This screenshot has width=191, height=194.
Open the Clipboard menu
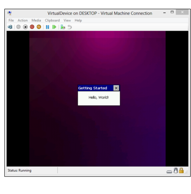tap(52, 20)
